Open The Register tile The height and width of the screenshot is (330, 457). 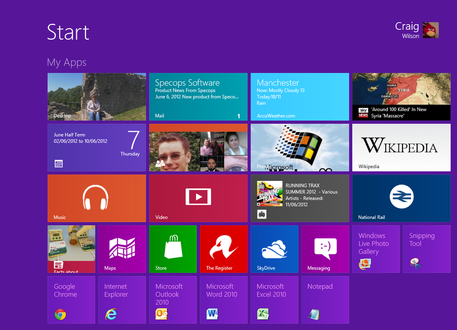[x=223, y=249]
